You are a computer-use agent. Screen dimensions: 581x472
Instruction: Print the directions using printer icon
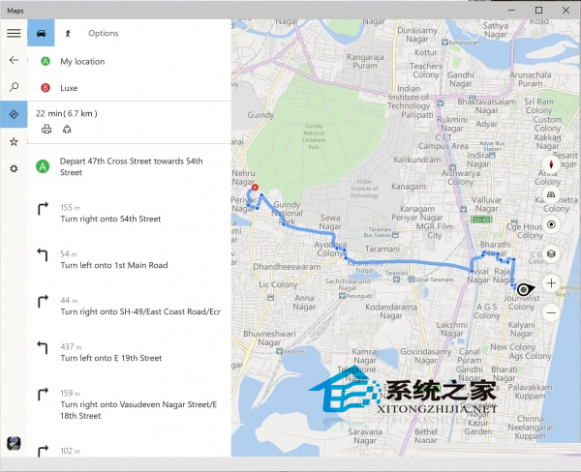[46, 129]
